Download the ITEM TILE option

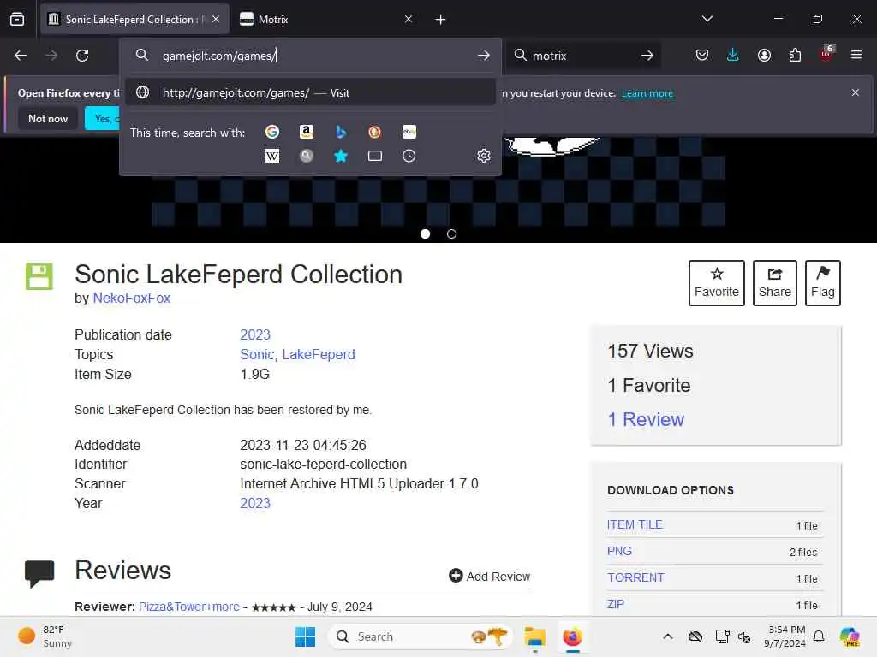[635, 524]
